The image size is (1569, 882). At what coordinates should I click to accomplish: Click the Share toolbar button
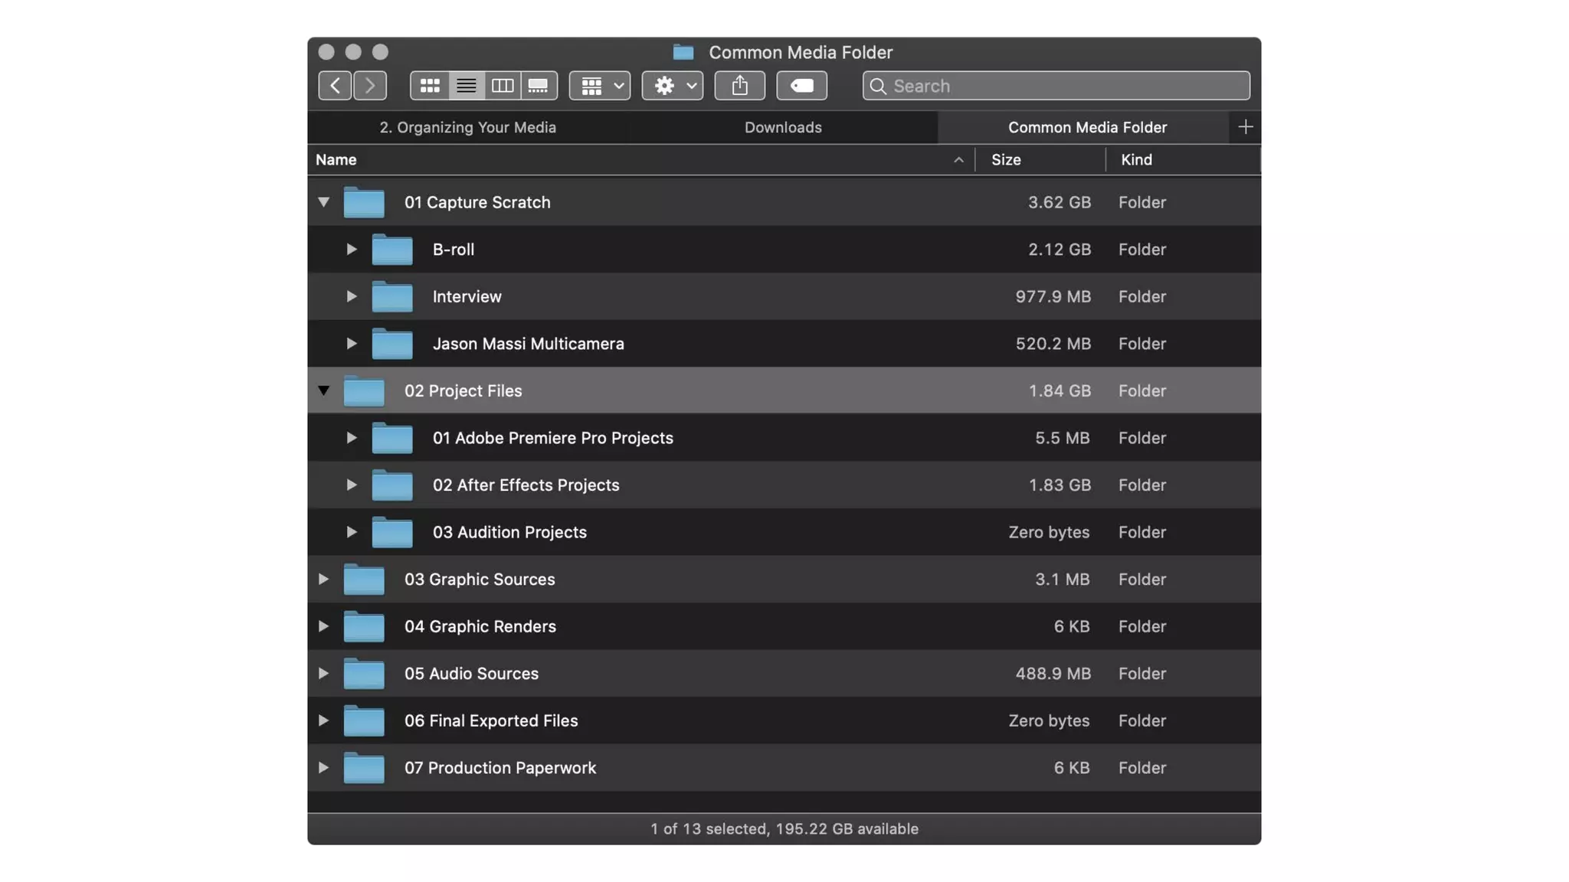point(739,86)
